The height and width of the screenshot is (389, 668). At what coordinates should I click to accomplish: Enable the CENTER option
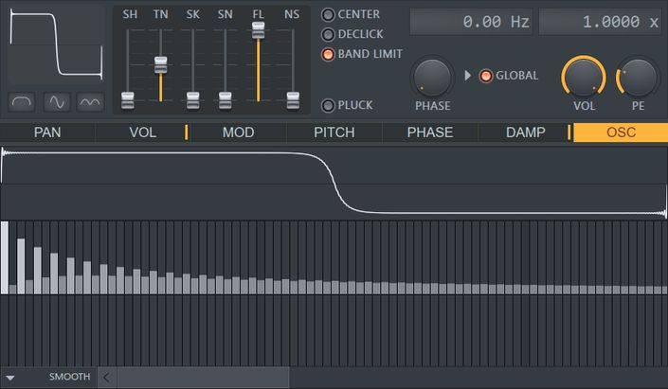coord(328,15)
